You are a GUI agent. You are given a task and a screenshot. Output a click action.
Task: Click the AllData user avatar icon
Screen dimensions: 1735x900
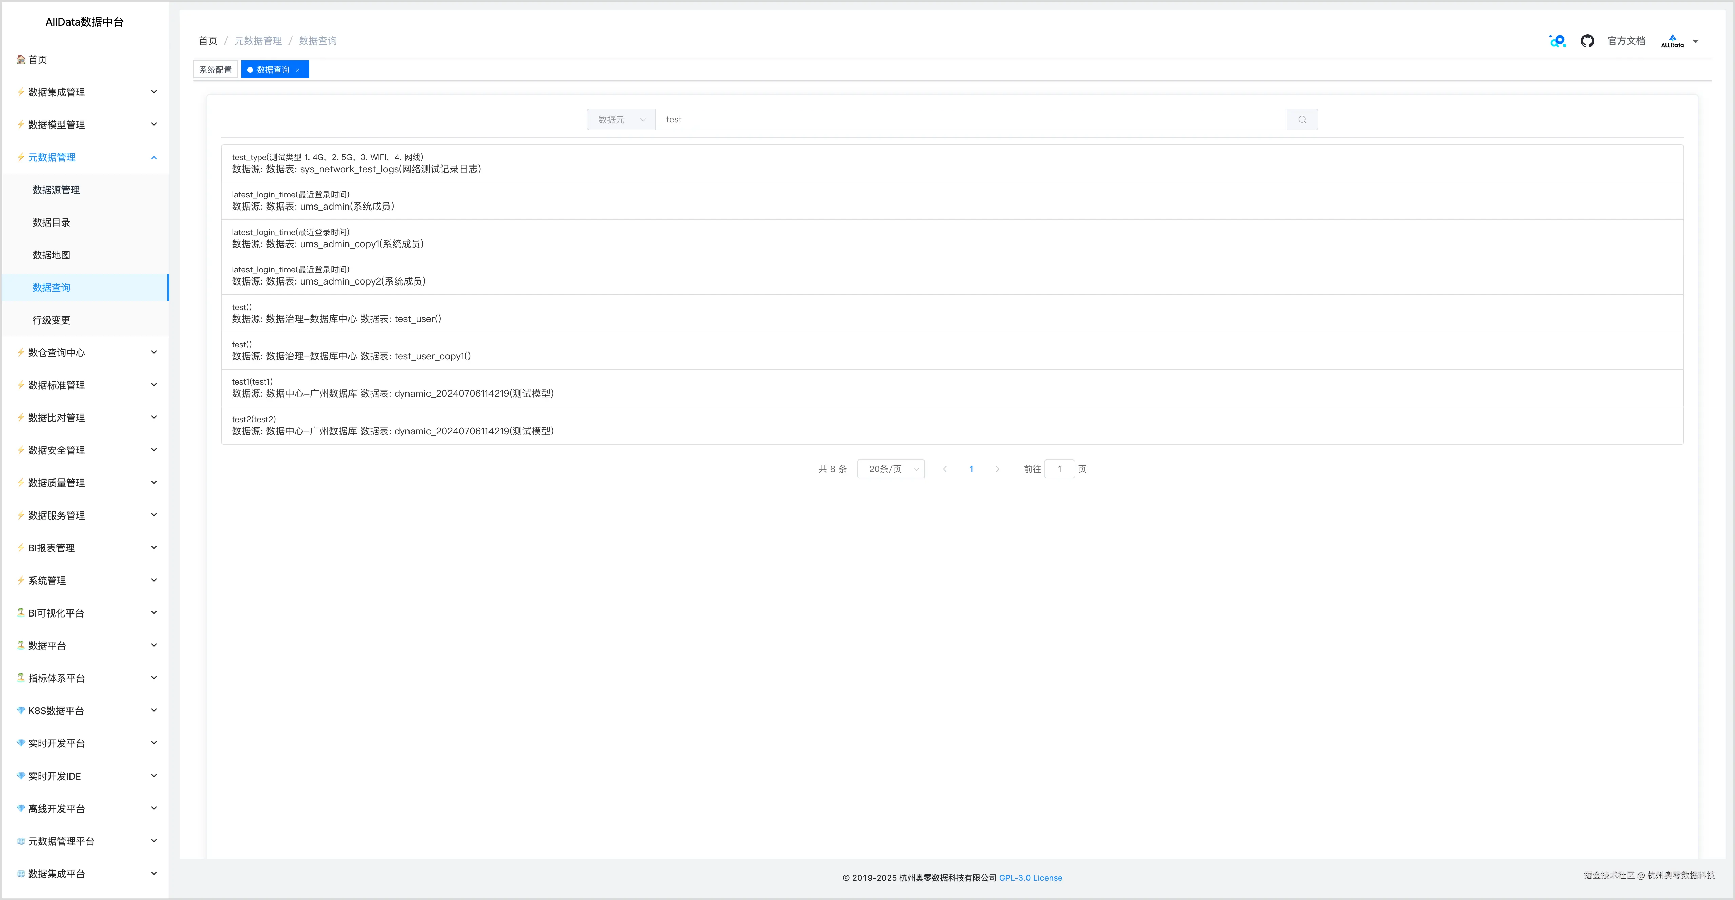1672,41
